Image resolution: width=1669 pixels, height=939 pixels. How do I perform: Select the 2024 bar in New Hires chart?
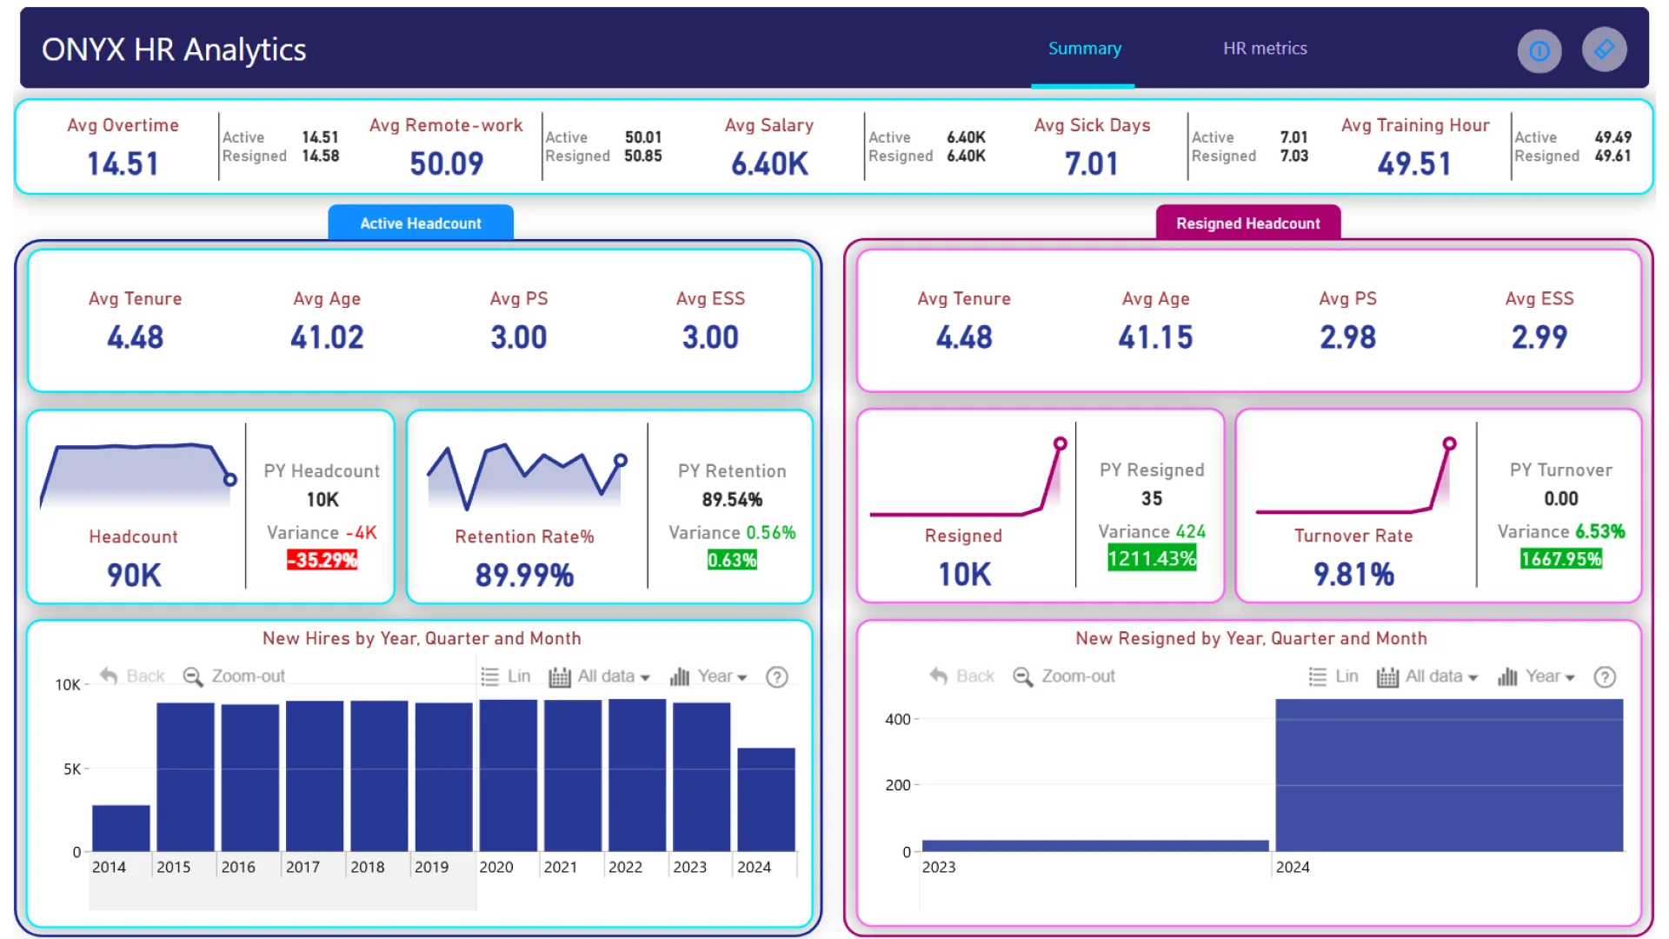(766, 799)
